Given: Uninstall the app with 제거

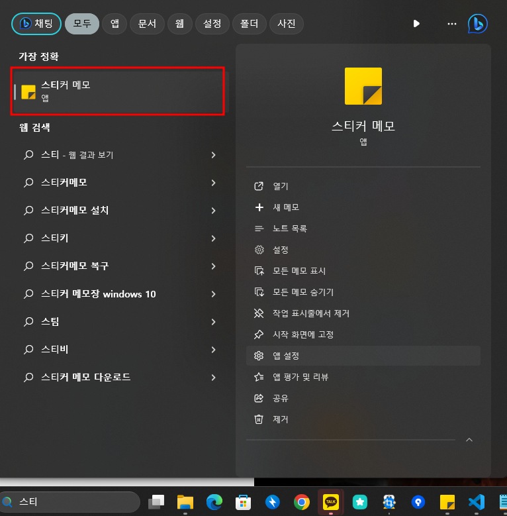Looking at the screenshot, I should click(363, 419).
